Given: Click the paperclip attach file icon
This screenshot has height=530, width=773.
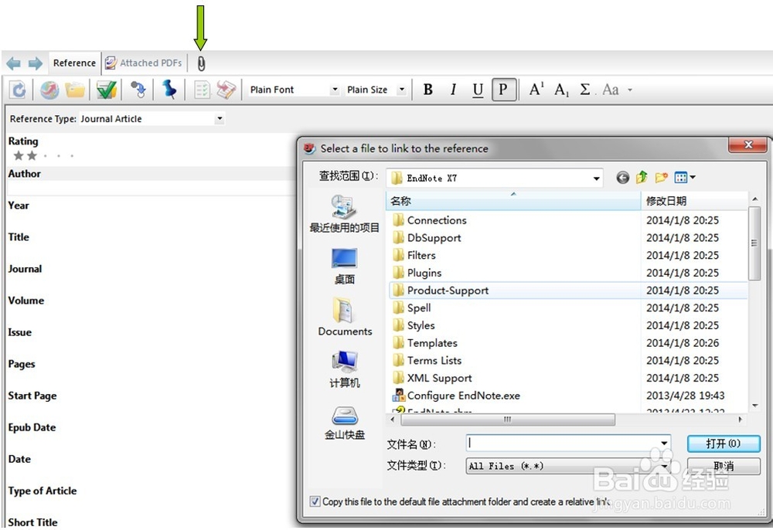Looking at the screenshot, I should pyautogui.click(x=201, y=63).
